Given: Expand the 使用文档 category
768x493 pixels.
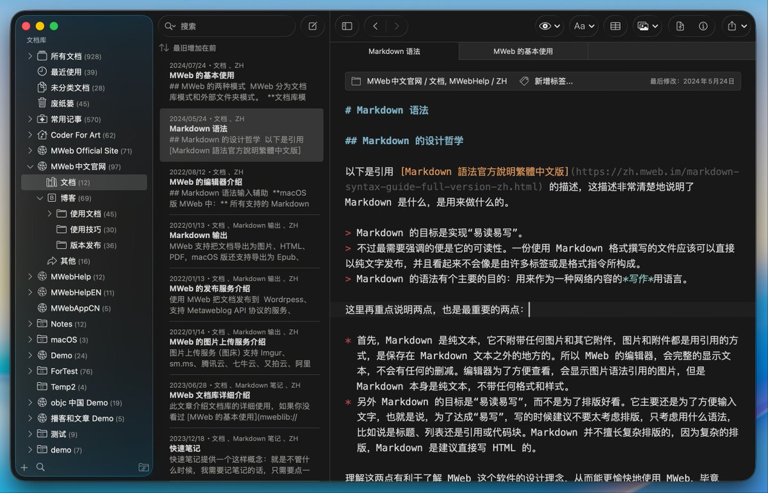Looking at the screenshot, I should (48, 213).
